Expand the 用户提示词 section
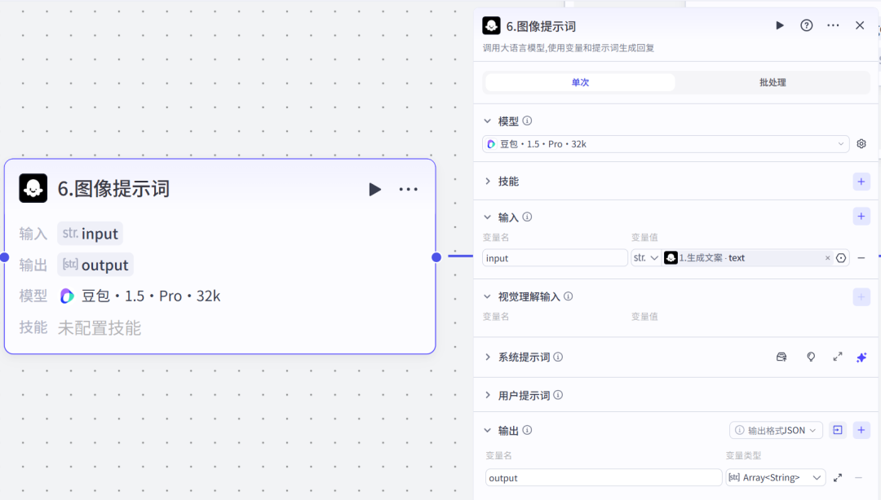 pyautogui.click(x=488, y=395)
